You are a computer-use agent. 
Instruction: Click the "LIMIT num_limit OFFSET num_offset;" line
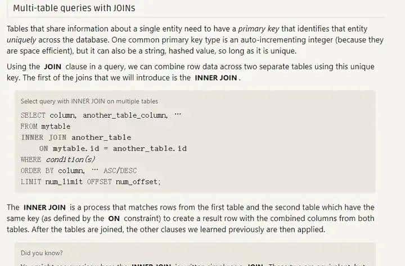(x=91, y=181)
